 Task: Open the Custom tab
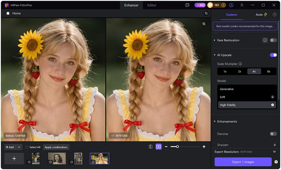click(x=231, y=15)
